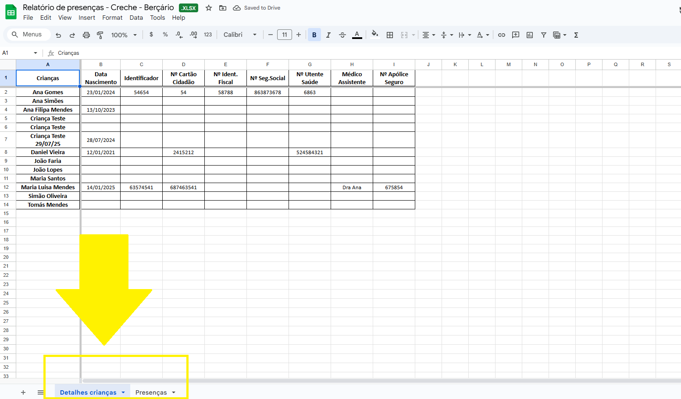Open the Data menu
The height and width of the screenshot is (399, 681).
click(136, 18)
